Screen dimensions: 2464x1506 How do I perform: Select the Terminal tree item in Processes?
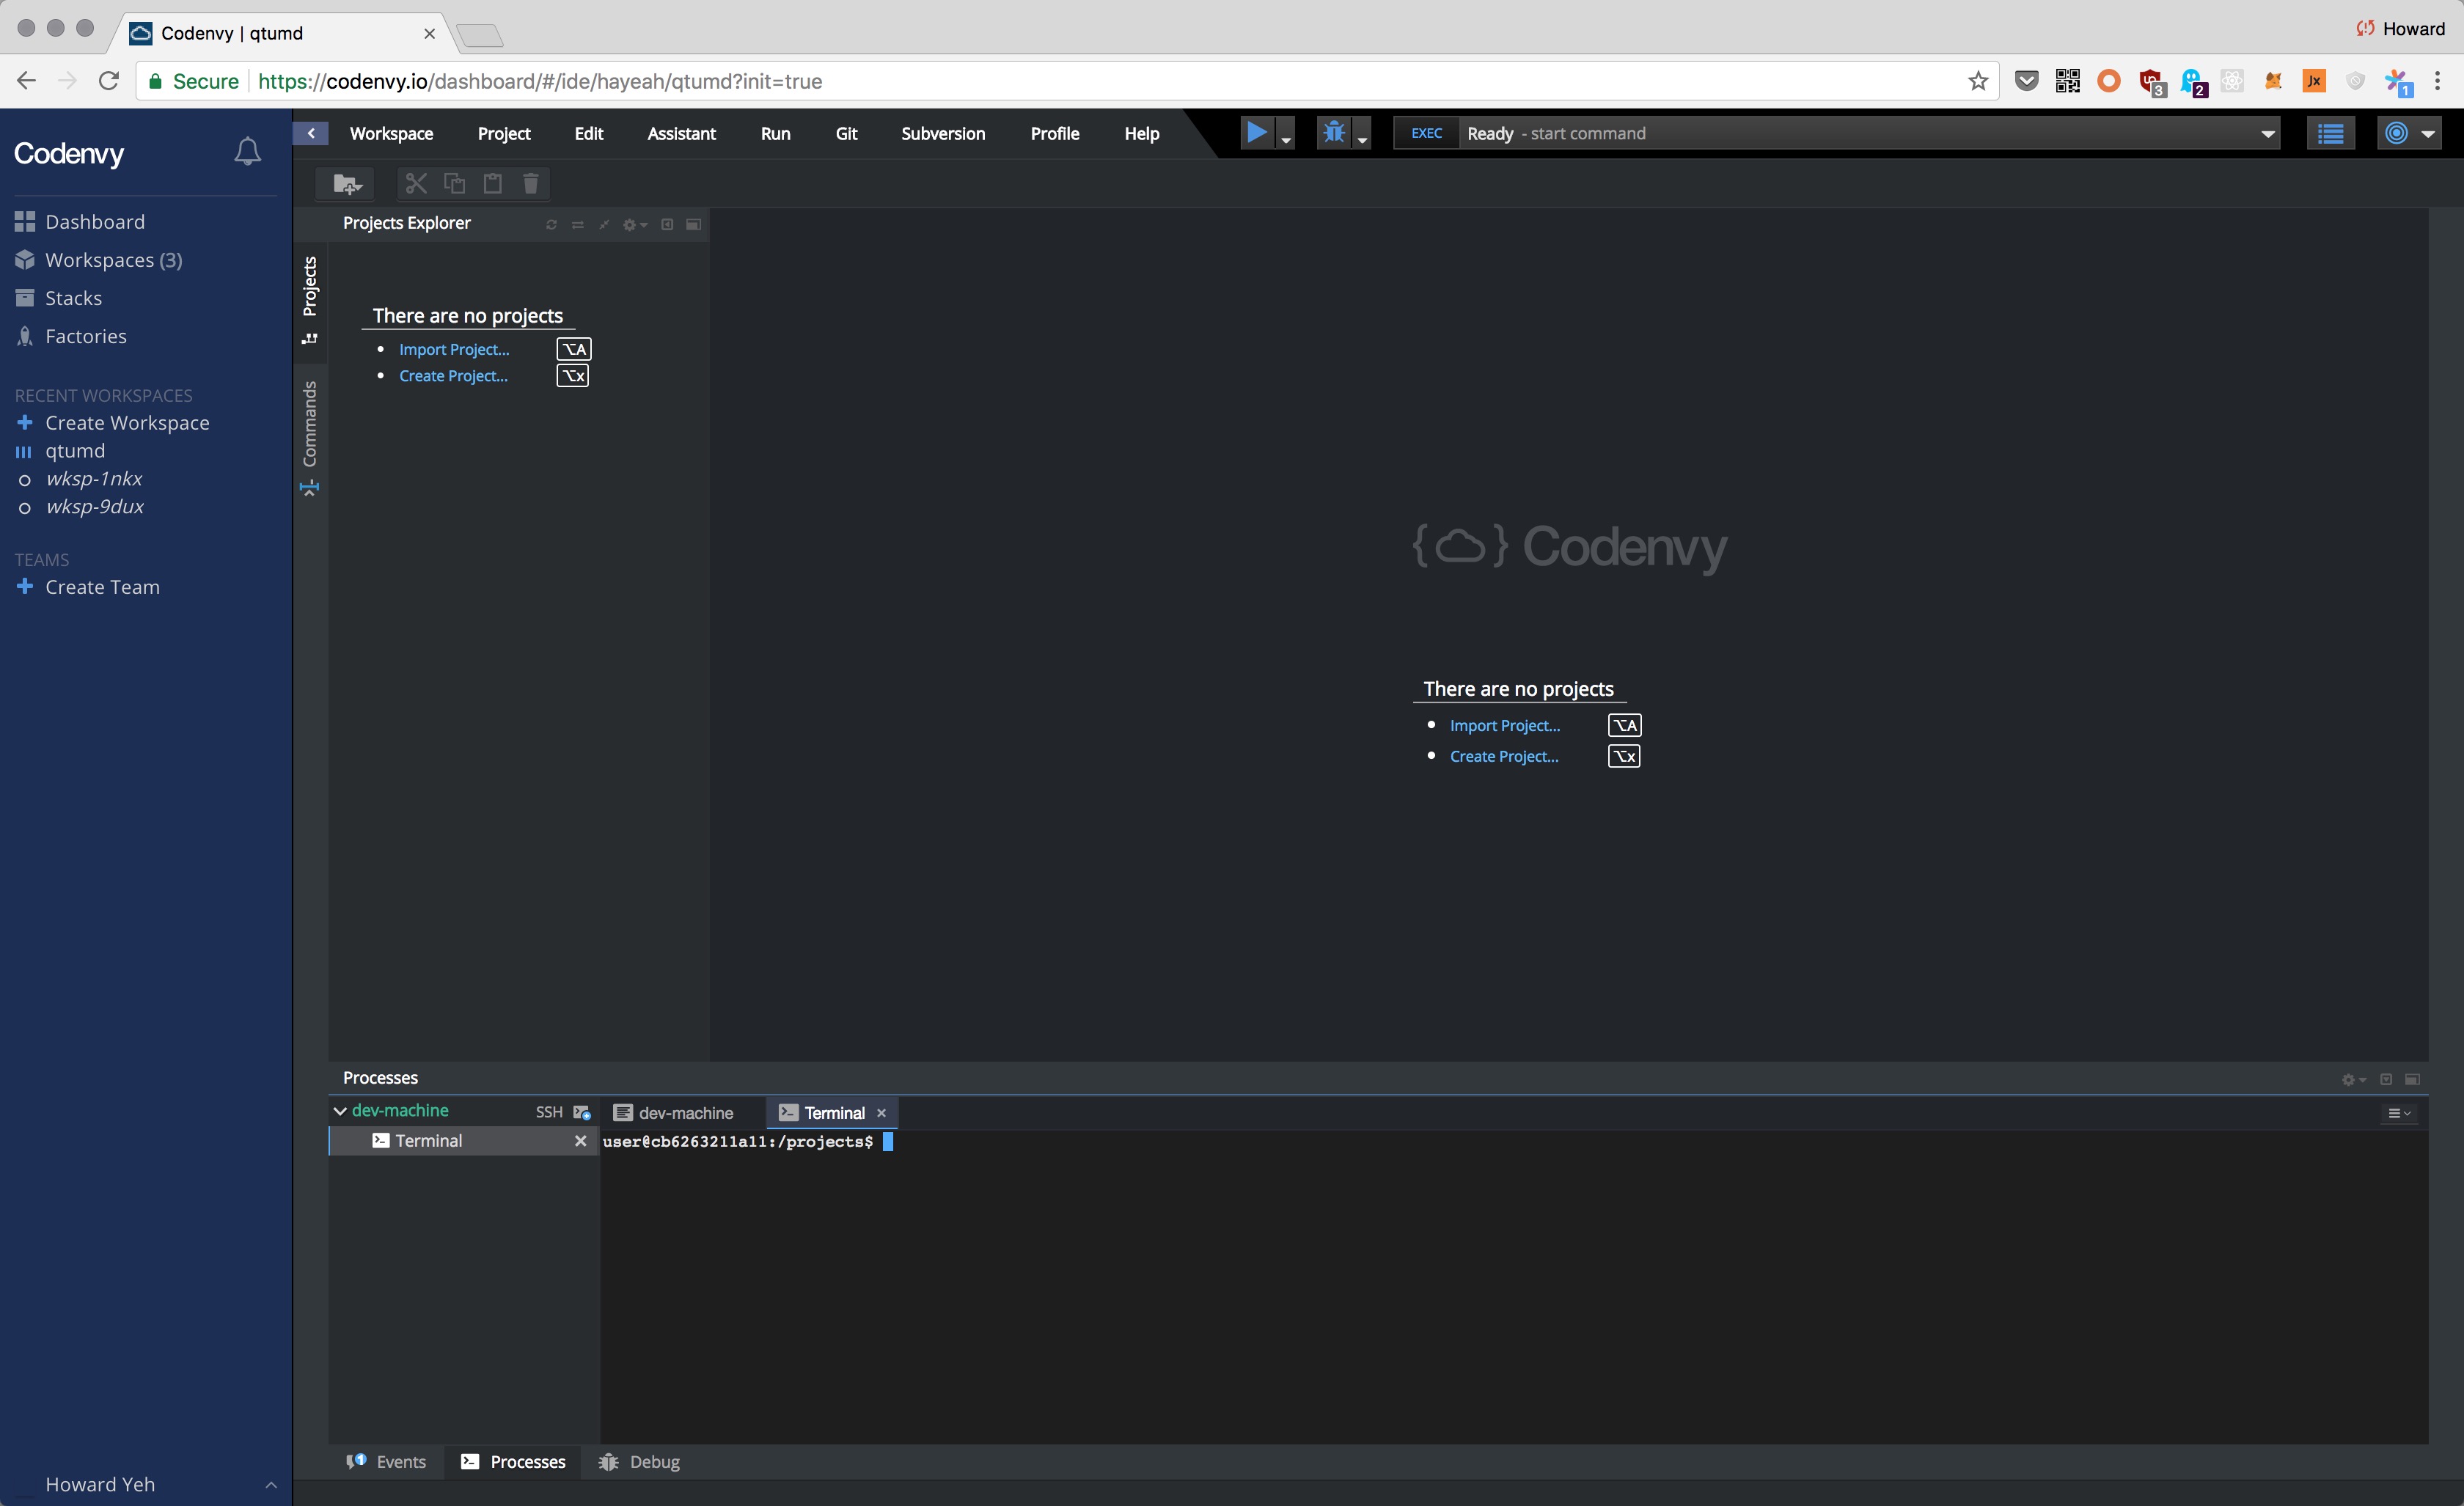464,1141
